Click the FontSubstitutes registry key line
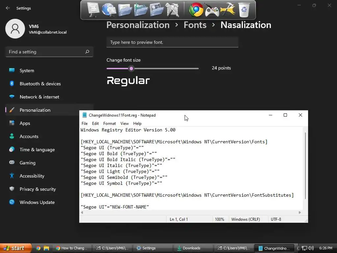This screenshot has width=337, height=253. [x=187, y=195]
